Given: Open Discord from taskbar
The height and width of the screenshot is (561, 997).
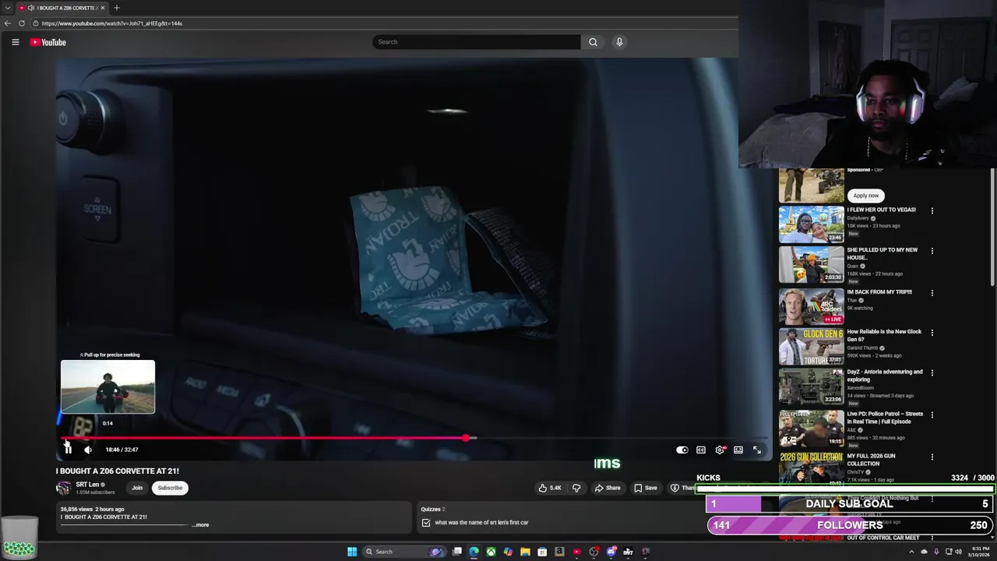Looking at the screenshot, I should [x=611, y=552].
